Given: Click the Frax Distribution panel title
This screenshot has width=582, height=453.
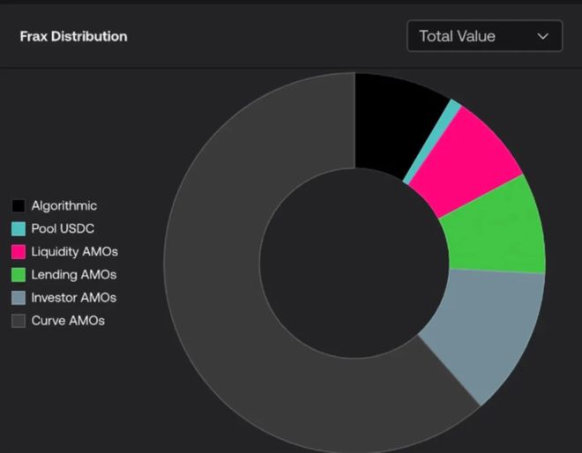Looking at the screenshot, I should (x=73, y=36).
